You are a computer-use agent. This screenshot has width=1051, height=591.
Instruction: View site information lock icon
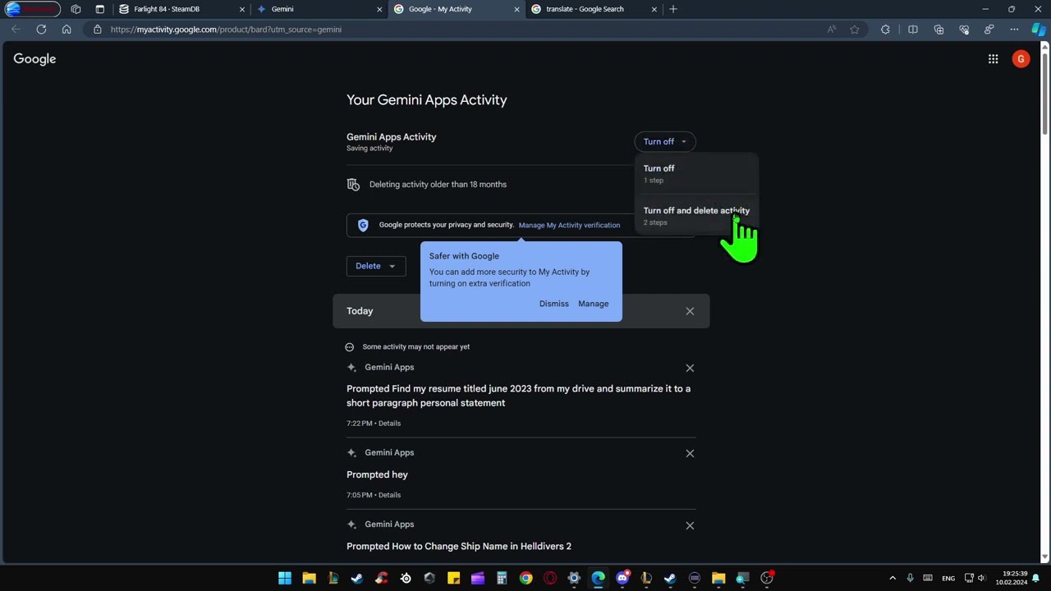[x=97, y=30]
